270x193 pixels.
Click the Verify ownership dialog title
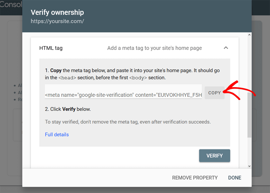[x=57, y=13]
